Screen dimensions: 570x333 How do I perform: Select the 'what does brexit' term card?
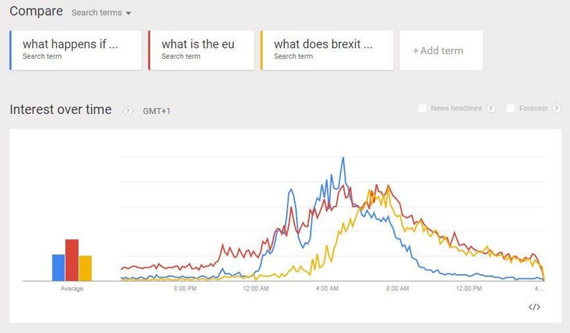pos(327,50)
